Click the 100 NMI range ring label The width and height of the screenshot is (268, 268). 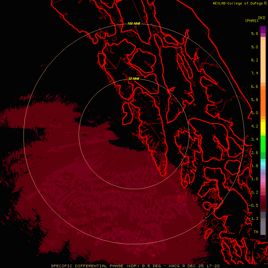(134, 24)
